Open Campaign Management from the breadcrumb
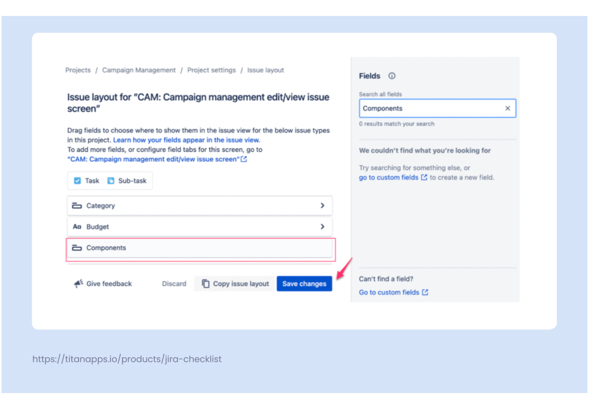The width and height of the screenshot is (589, 409). click(x=139, y=70)
